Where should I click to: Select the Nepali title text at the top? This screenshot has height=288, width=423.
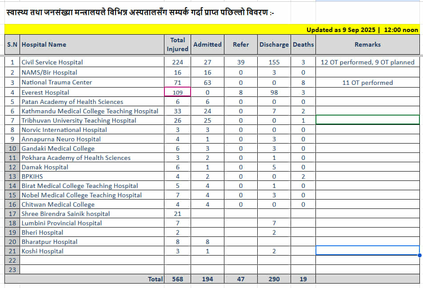[x=140, y=13]
